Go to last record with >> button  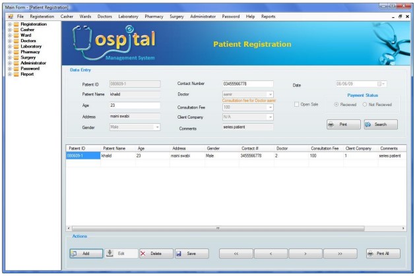tap(340, 254)
